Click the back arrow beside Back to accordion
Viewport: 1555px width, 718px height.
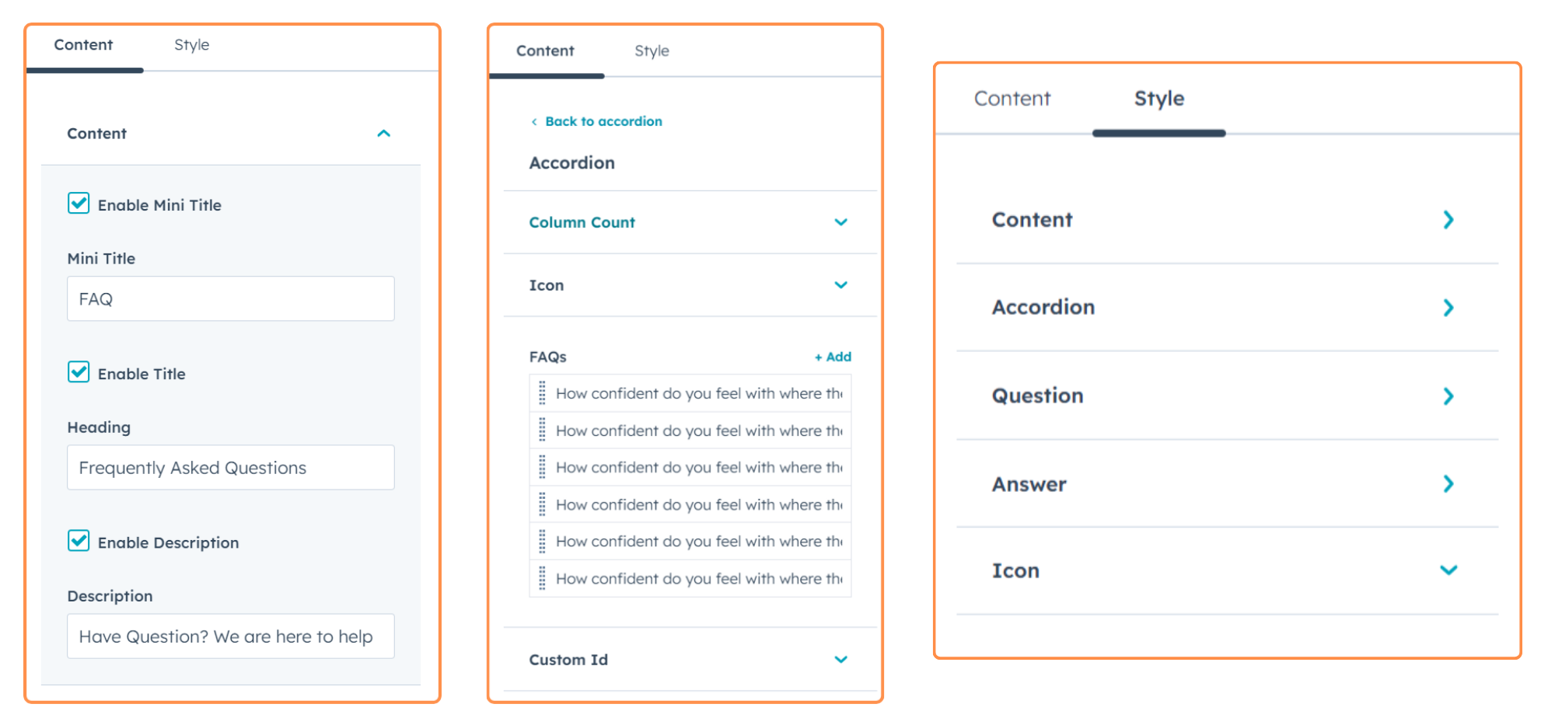(534, 122)
